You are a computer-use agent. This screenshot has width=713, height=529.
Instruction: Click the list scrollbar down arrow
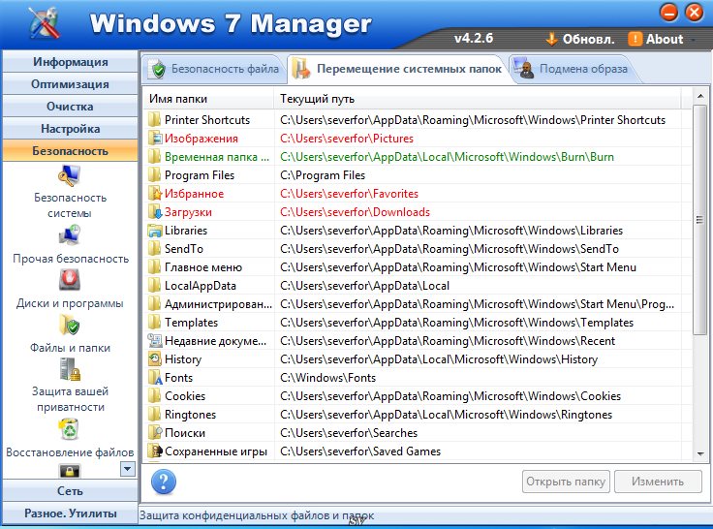pyautogui.click(x=699, y=454)
